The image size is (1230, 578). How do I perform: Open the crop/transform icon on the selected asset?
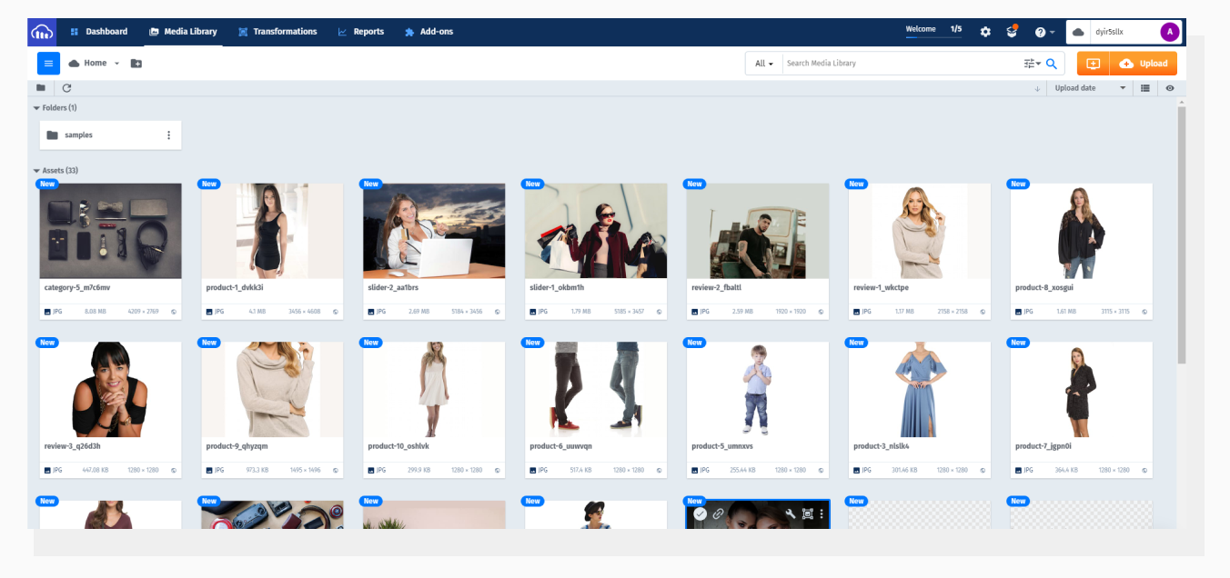807,513
